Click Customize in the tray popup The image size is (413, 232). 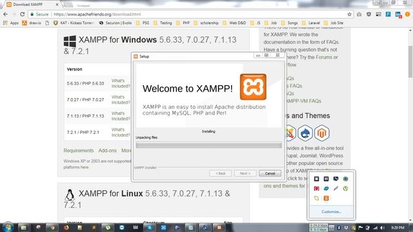click(331, 211)
